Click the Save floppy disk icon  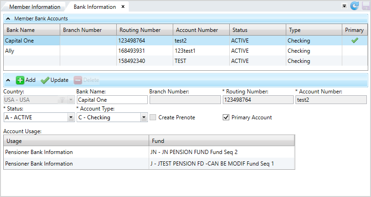[365, 6]
